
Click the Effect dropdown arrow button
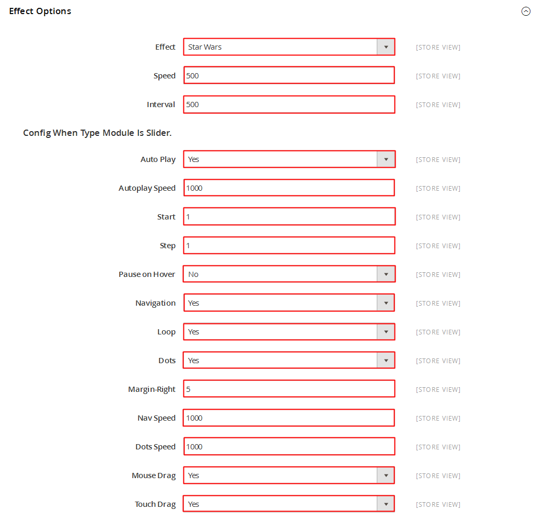click(386, 47)
